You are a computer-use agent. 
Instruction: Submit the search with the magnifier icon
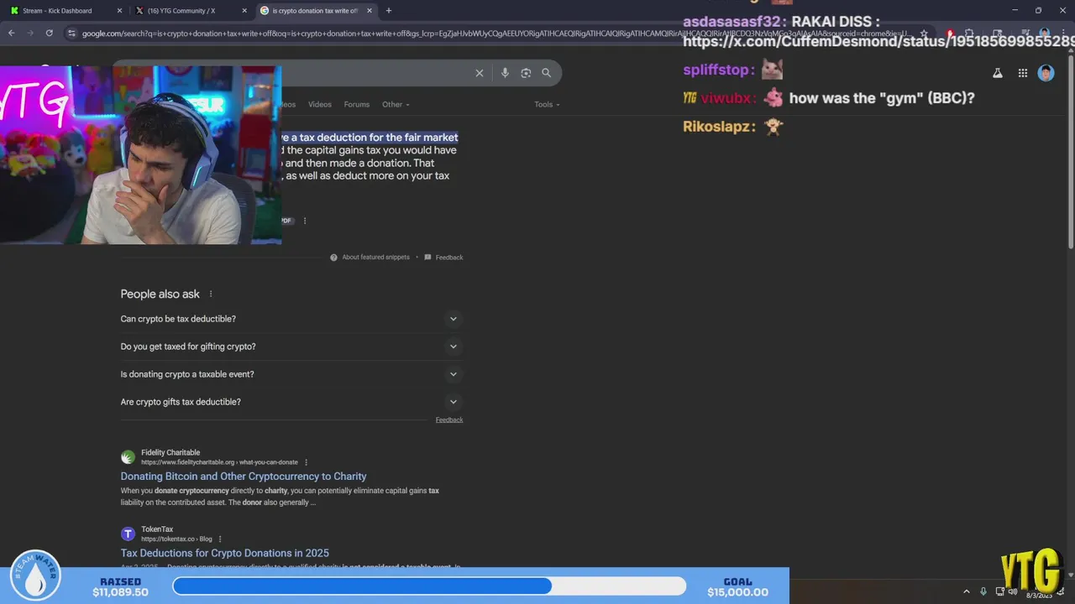tap(547, 73)
